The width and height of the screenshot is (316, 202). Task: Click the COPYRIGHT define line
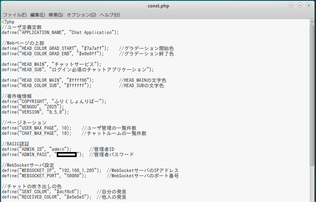[54, 101]
